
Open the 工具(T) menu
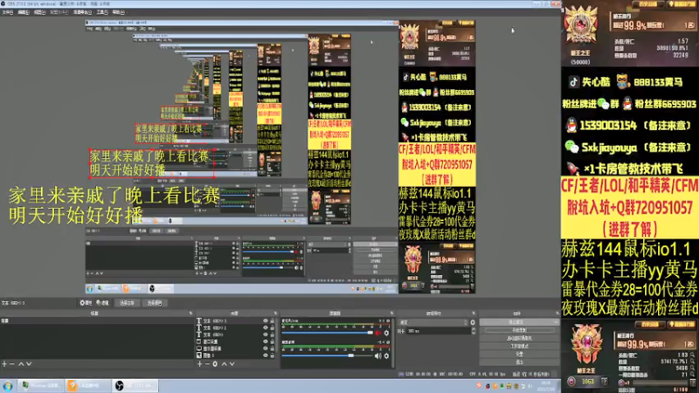tap(102, 12)
